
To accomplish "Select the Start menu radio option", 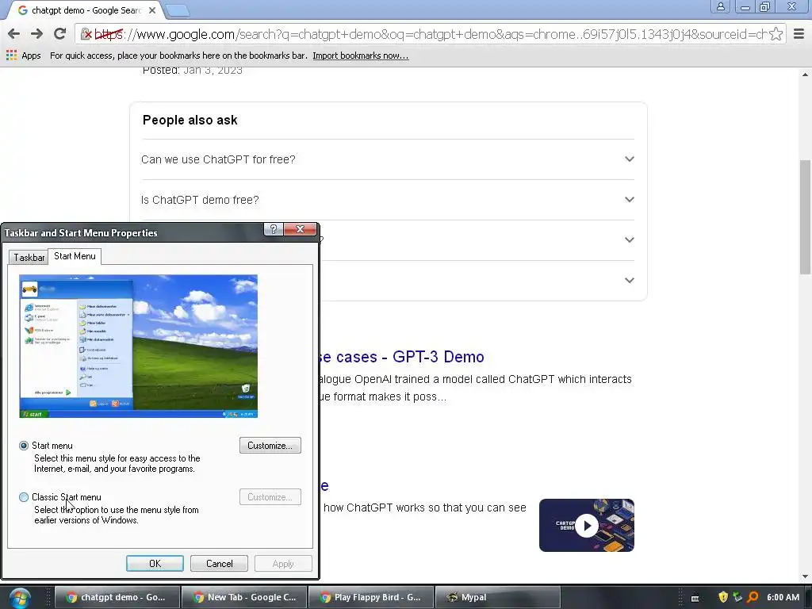I will pos(24,446).
